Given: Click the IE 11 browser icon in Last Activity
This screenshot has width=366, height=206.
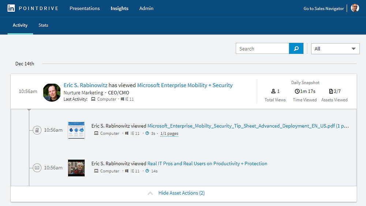Looking at the screenshot, I should pos(122,99).
